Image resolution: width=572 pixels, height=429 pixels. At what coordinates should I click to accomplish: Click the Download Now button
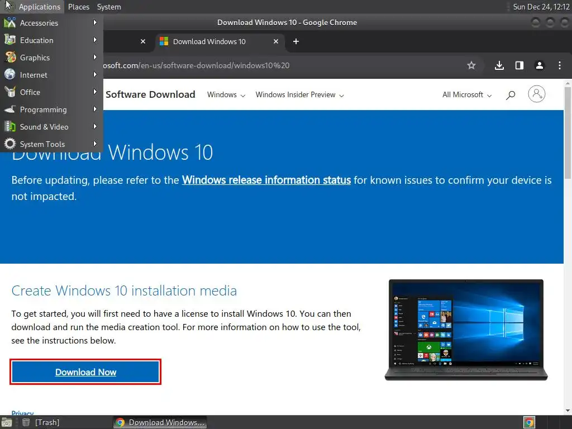click(85, 371)
